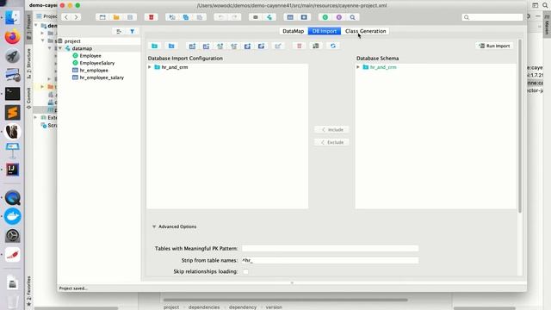
Task: Click the Create DataNode toolbar icon
Action: 256,17
